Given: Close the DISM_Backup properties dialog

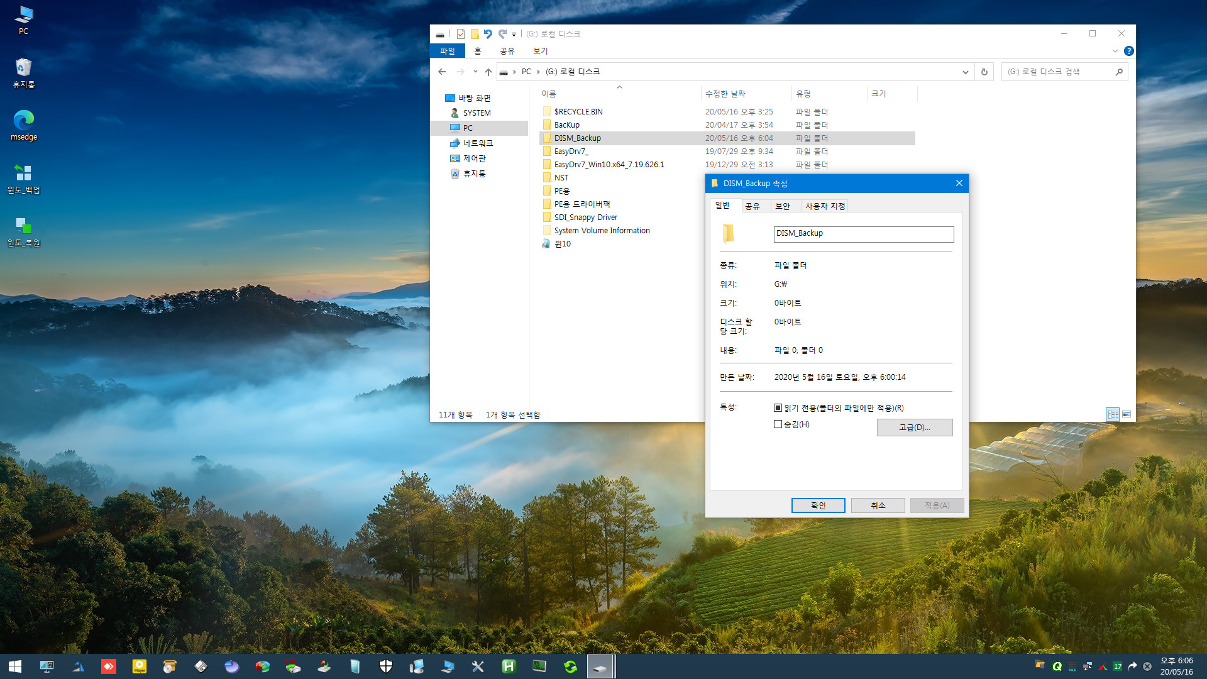Looking at the screenshot, I should [x=959, y=184].
